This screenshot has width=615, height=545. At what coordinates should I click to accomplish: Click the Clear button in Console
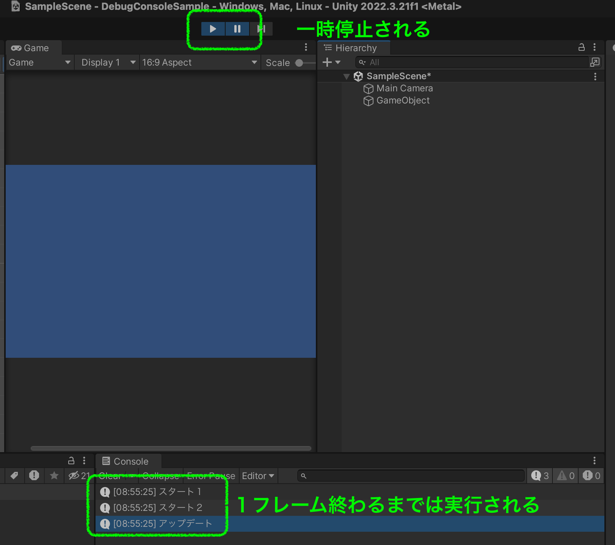point(110,476)
